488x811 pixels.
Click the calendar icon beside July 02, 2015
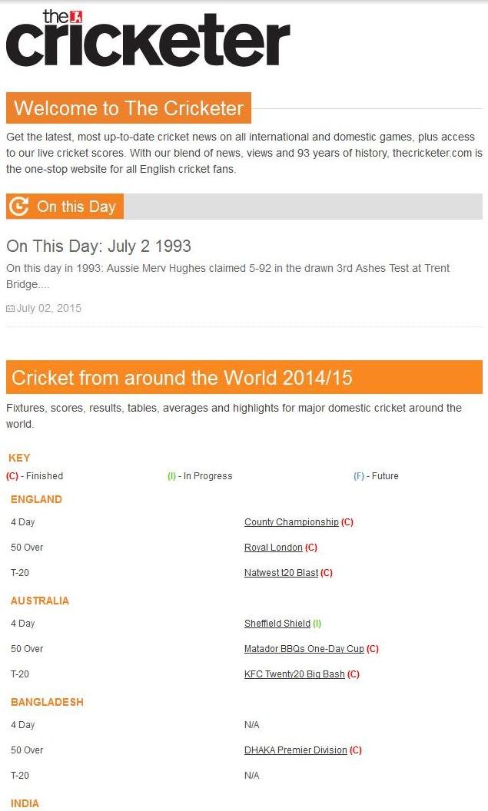[x=10, y=309]
